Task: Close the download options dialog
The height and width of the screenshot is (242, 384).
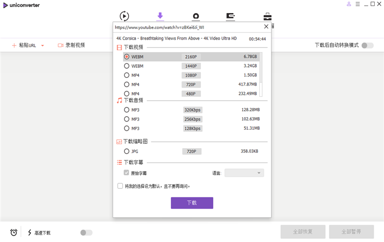Action: coord(266,27)
